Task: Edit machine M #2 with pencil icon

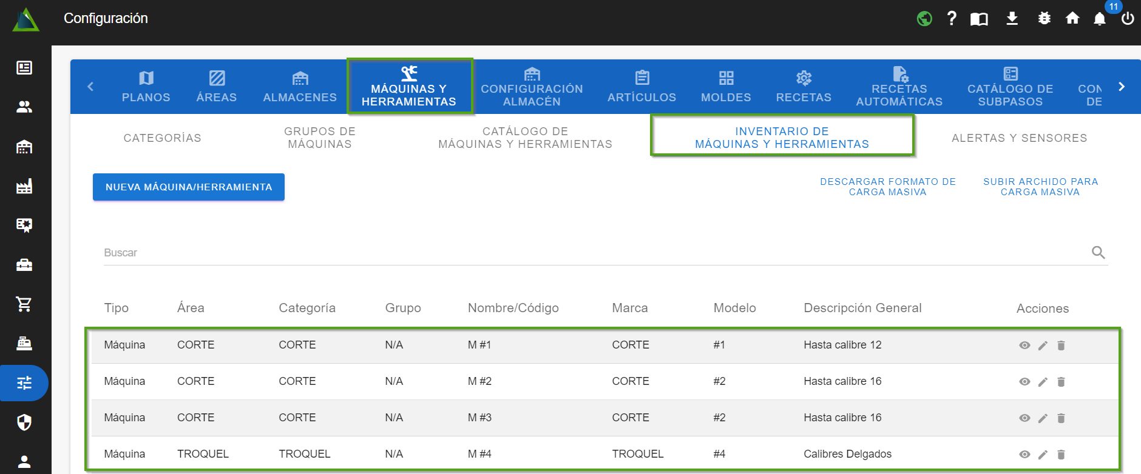Action: [1043, 382]
